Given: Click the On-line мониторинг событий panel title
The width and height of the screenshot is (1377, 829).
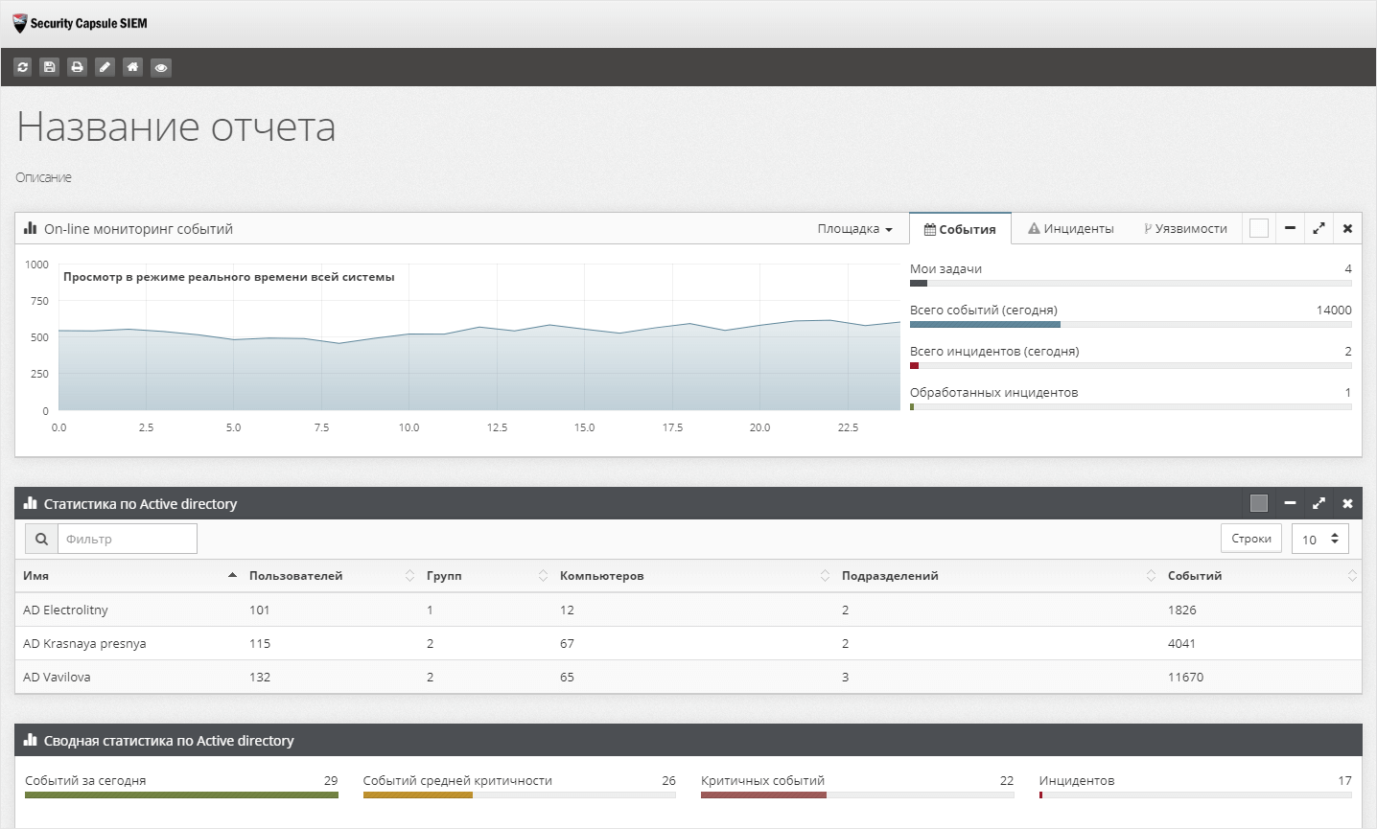Looking at the screenshot, I should [x=138, y=229].
